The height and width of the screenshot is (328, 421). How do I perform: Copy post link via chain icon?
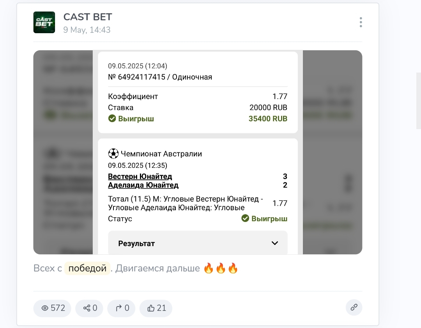point(354,307)
